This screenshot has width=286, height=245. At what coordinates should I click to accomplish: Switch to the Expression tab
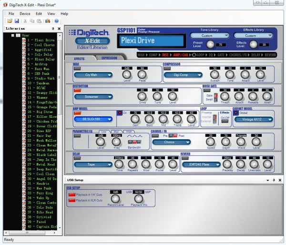pos(110,58)
